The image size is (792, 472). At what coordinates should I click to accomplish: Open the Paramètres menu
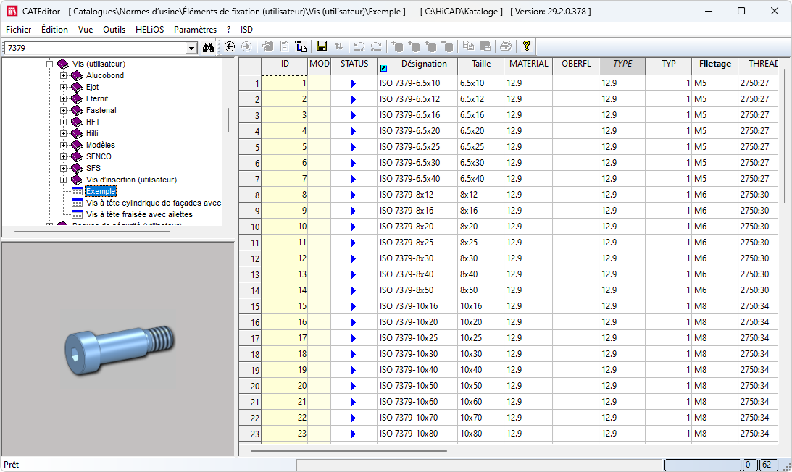tap(195, 30)
